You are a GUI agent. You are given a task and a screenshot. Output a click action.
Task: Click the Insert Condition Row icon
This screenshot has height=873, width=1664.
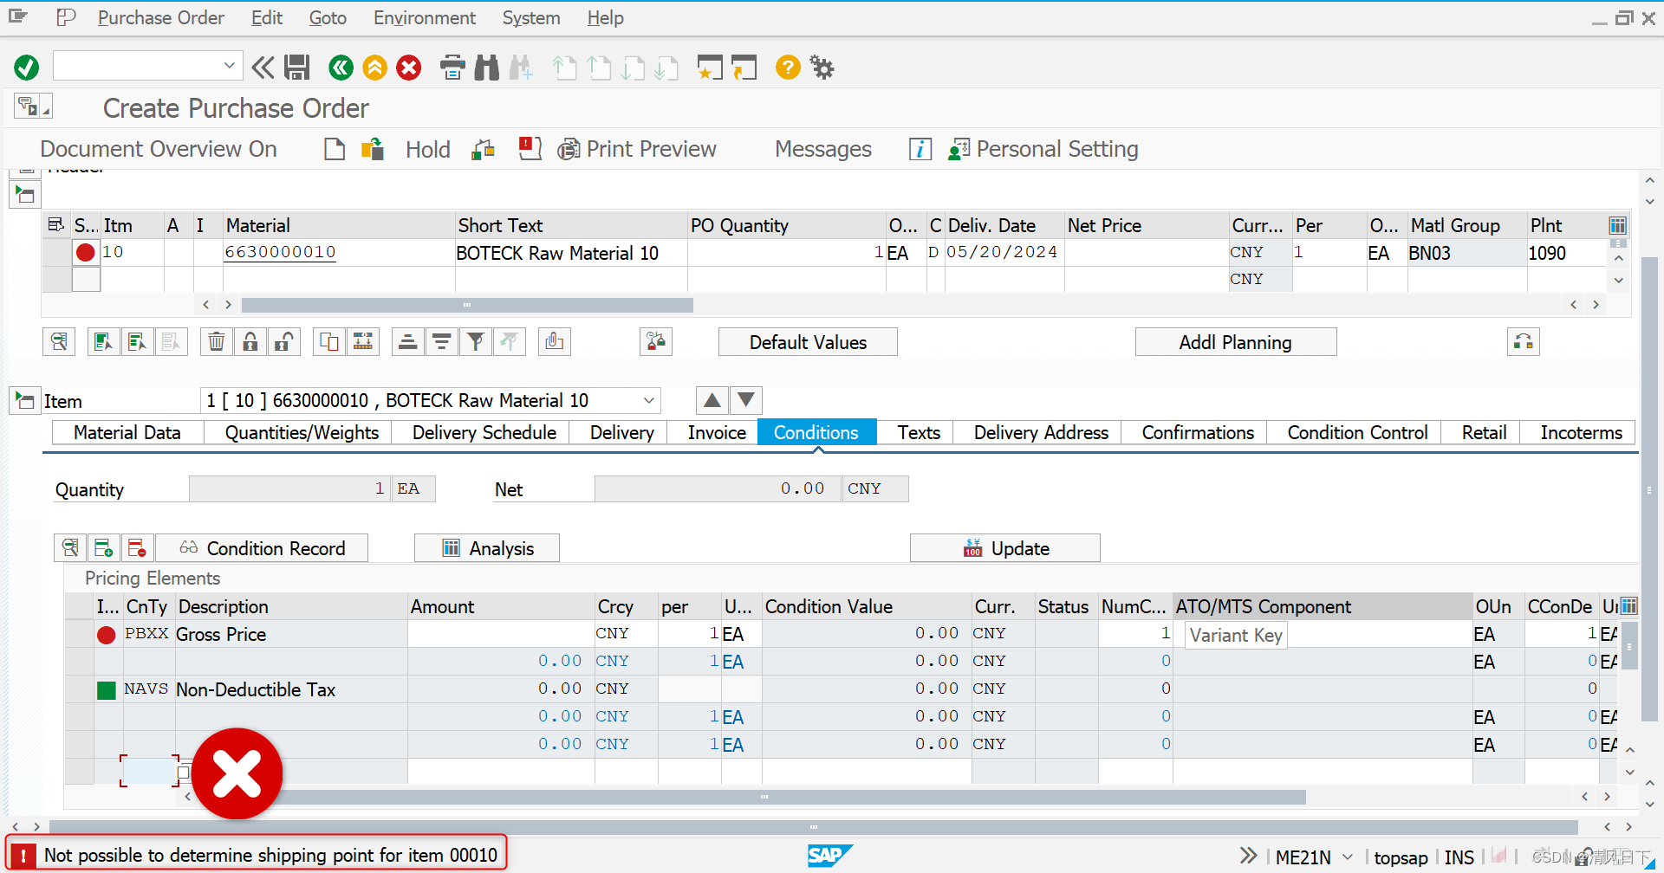103,548
